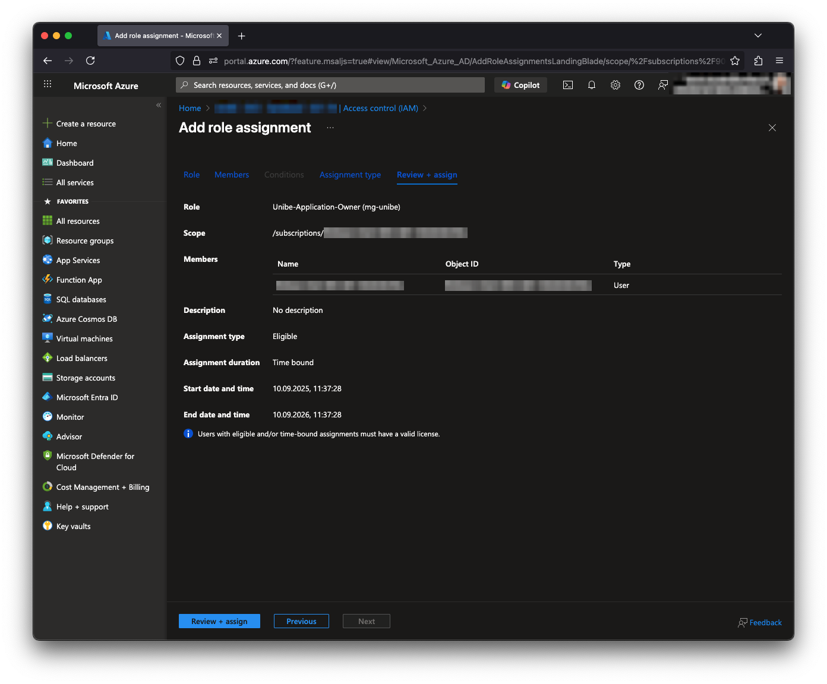Close the Add role assignment blade
Screen dimensions: 827x684
pos(772,128)
